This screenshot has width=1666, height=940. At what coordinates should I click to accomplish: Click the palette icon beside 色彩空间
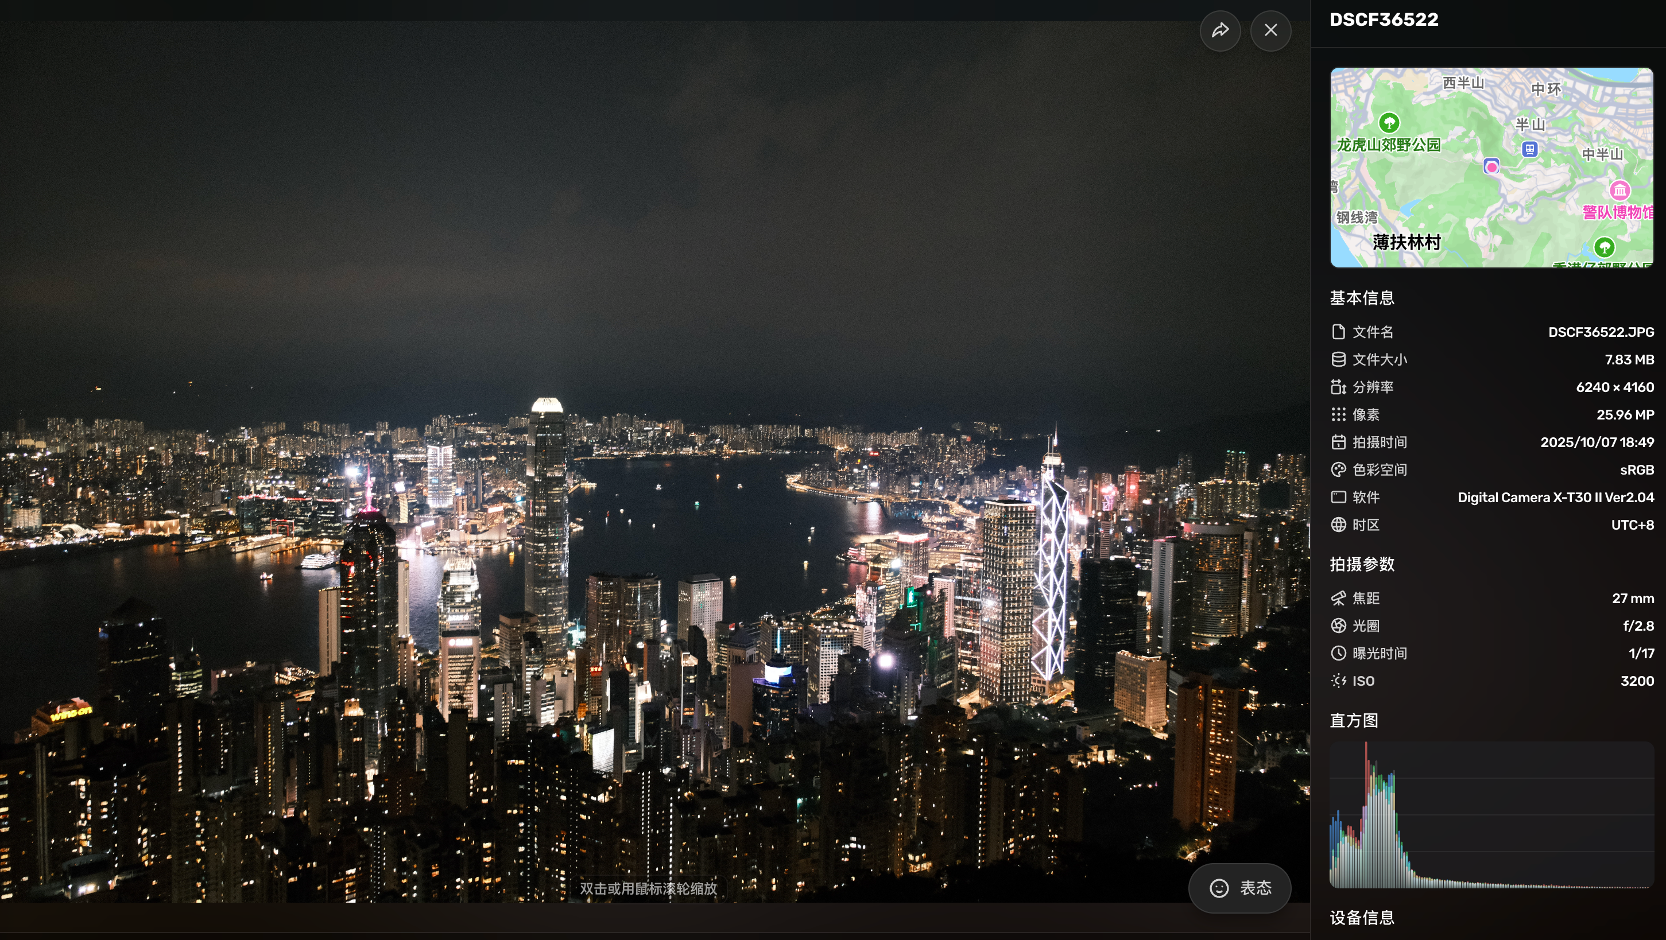pyautogui.click(x=1338, y=469)
